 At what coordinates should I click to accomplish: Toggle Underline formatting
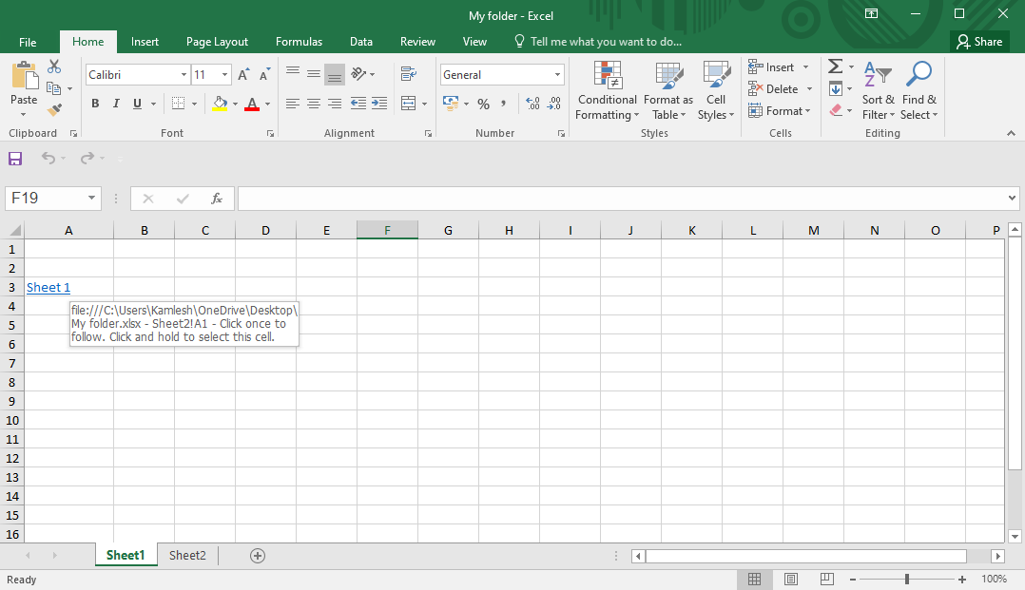(137, 104)
